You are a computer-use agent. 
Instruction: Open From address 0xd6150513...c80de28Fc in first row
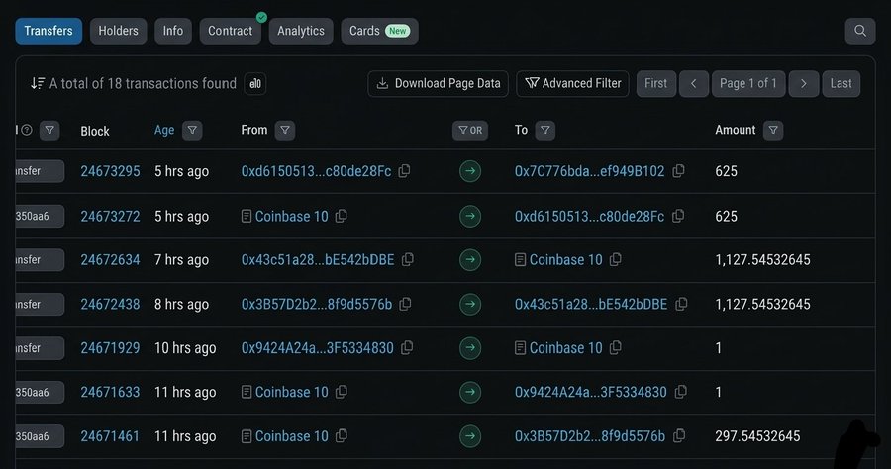pos(316,171)
